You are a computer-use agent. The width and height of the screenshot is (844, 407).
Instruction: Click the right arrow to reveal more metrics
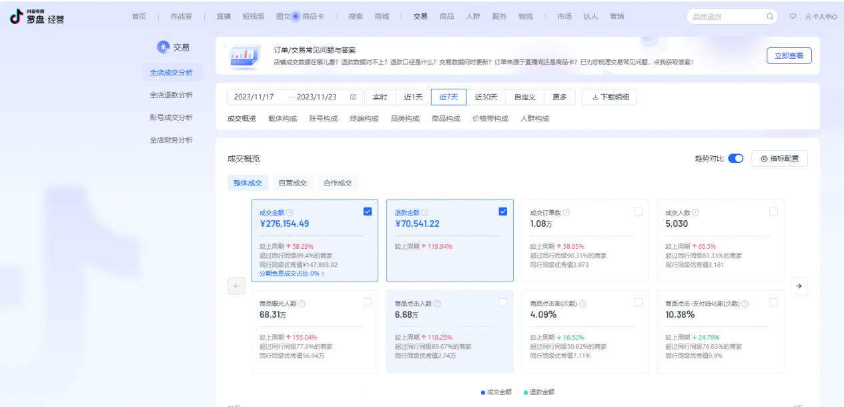(799, 286)
